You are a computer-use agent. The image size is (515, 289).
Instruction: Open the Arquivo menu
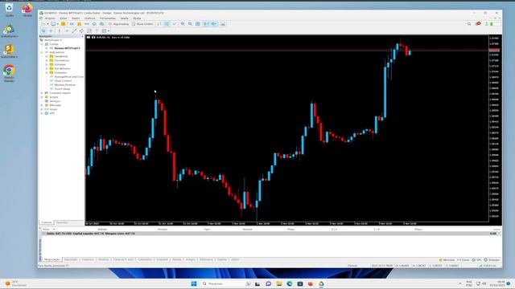point(50,18)
